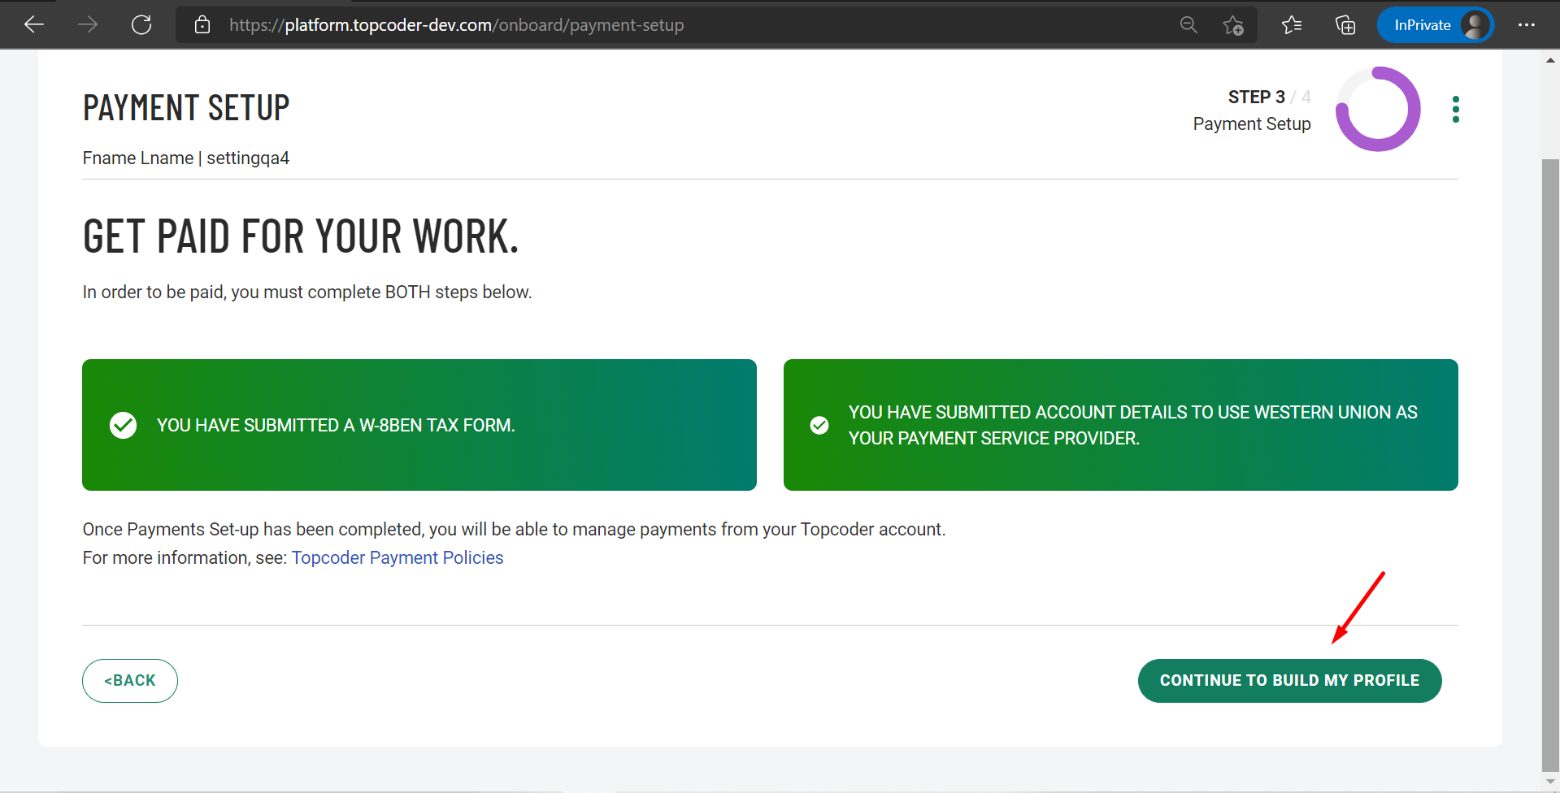Open the Topcoder Payment Policies link
Viewport: 1560px width, 793px height.
(x=398, y=557)
